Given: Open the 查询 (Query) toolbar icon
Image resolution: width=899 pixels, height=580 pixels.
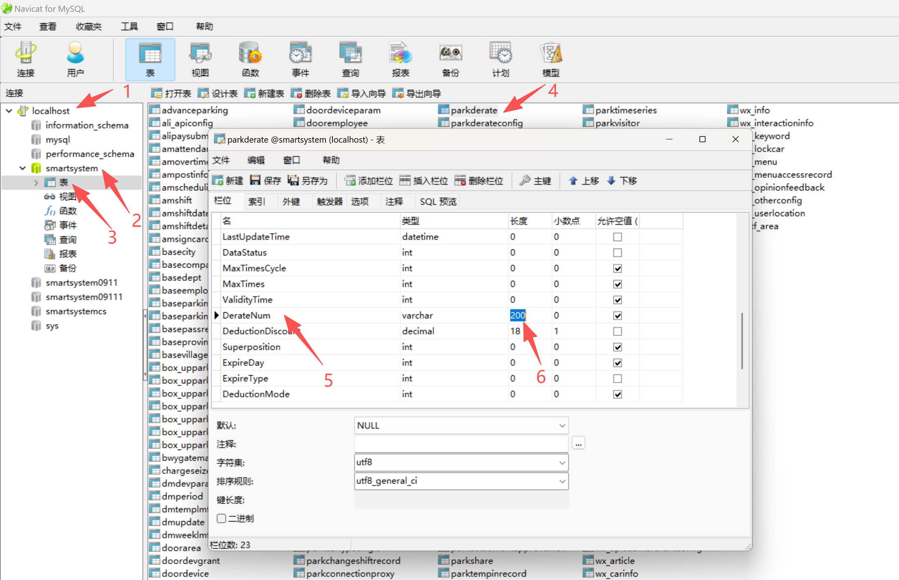Looking at the screenshot, I should tap(350, 59).
